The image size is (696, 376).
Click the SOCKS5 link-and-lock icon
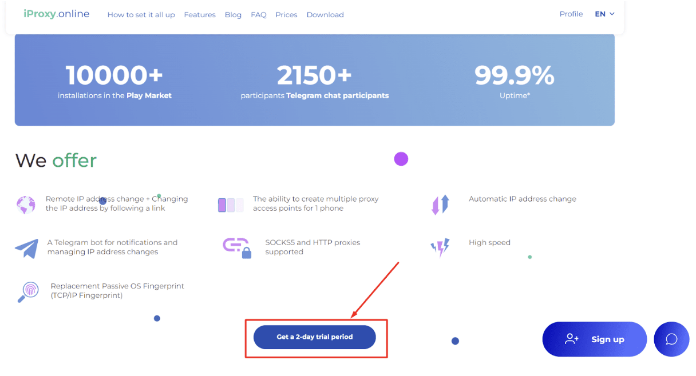click(x=237, y=247)
